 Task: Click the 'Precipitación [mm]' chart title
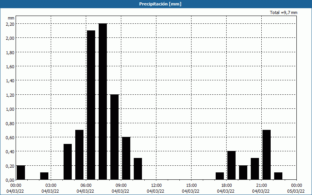click(x=160, y=4)
